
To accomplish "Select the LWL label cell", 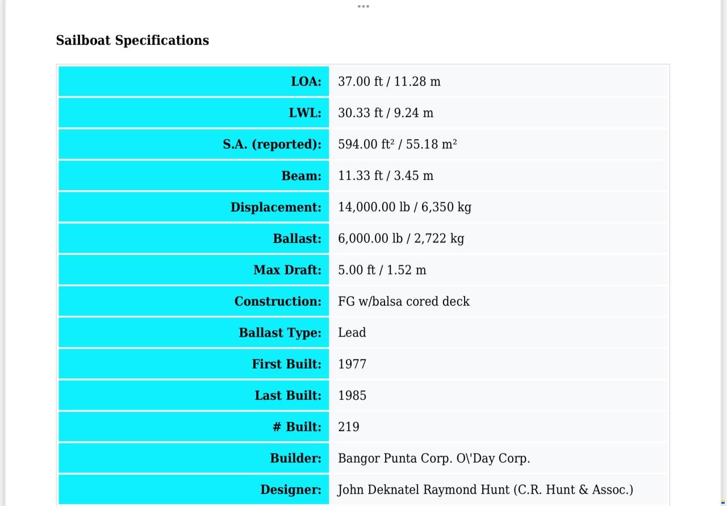I will coord(194,112).
